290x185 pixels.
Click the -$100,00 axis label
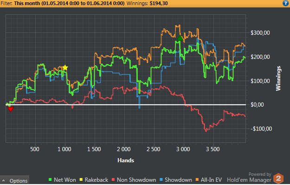point(261,128)
